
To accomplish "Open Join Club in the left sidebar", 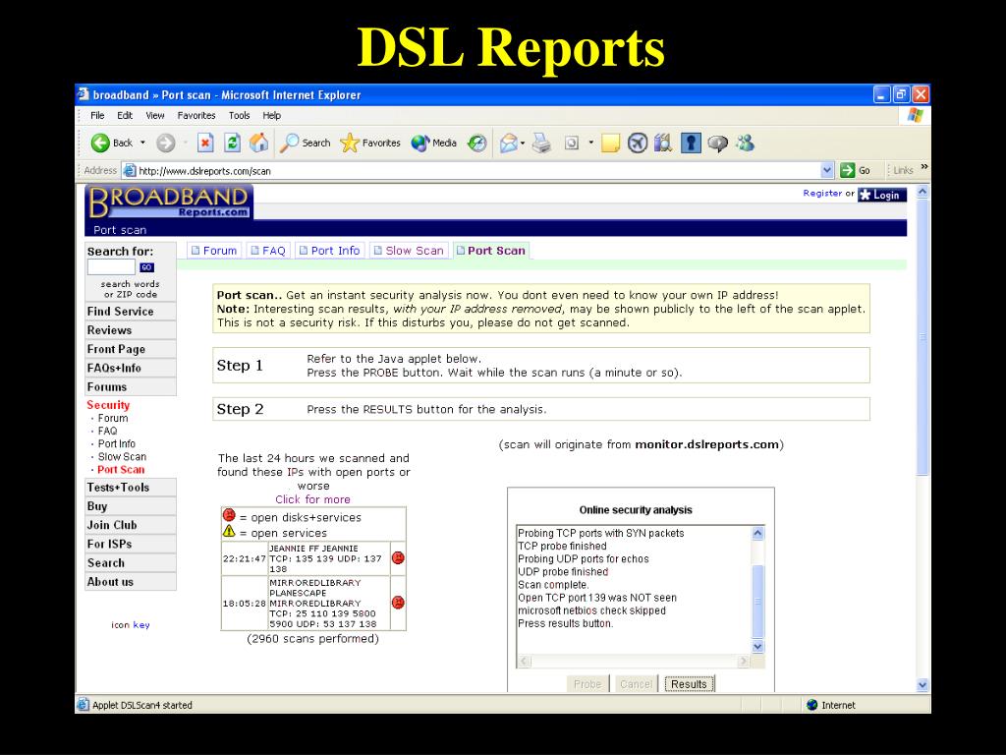I will (x=131, y=525).
